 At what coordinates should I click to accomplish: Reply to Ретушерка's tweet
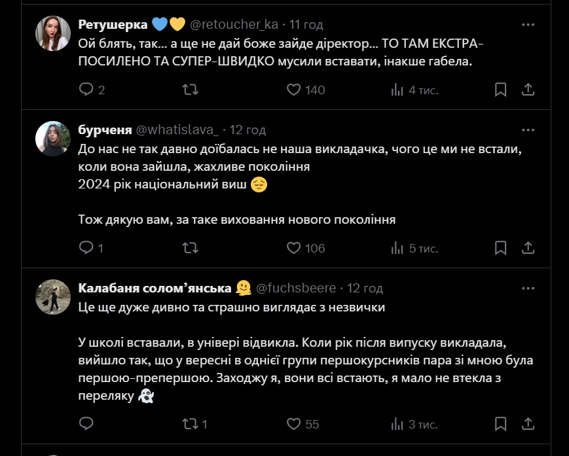coord(86,90)
